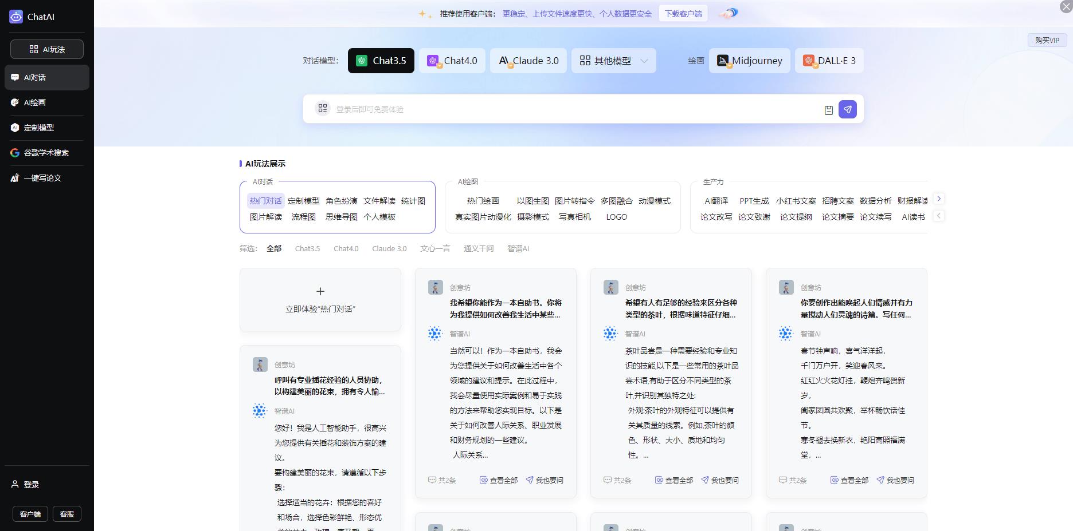Open the ChatAI logo in the sidebar
This screenshot has height=531, width=1073.
pos(32,17)
